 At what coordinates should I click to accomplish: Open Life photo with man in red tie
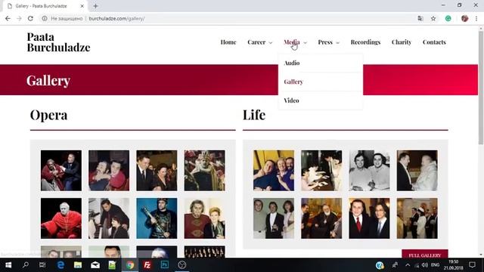click(x=369, y=218)
